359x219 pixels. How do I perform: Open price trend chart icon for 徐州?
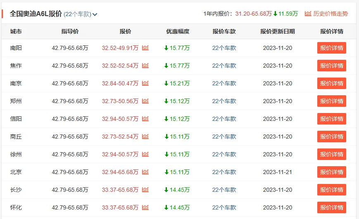click(145, 154)
